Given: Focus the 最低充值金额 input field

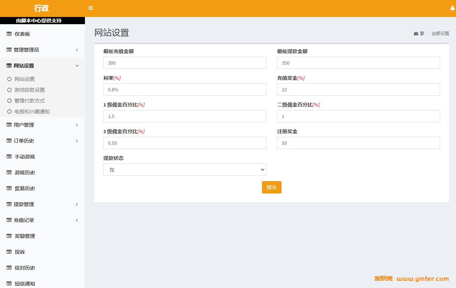Looking at the screenshot, I should pos(185,63).
